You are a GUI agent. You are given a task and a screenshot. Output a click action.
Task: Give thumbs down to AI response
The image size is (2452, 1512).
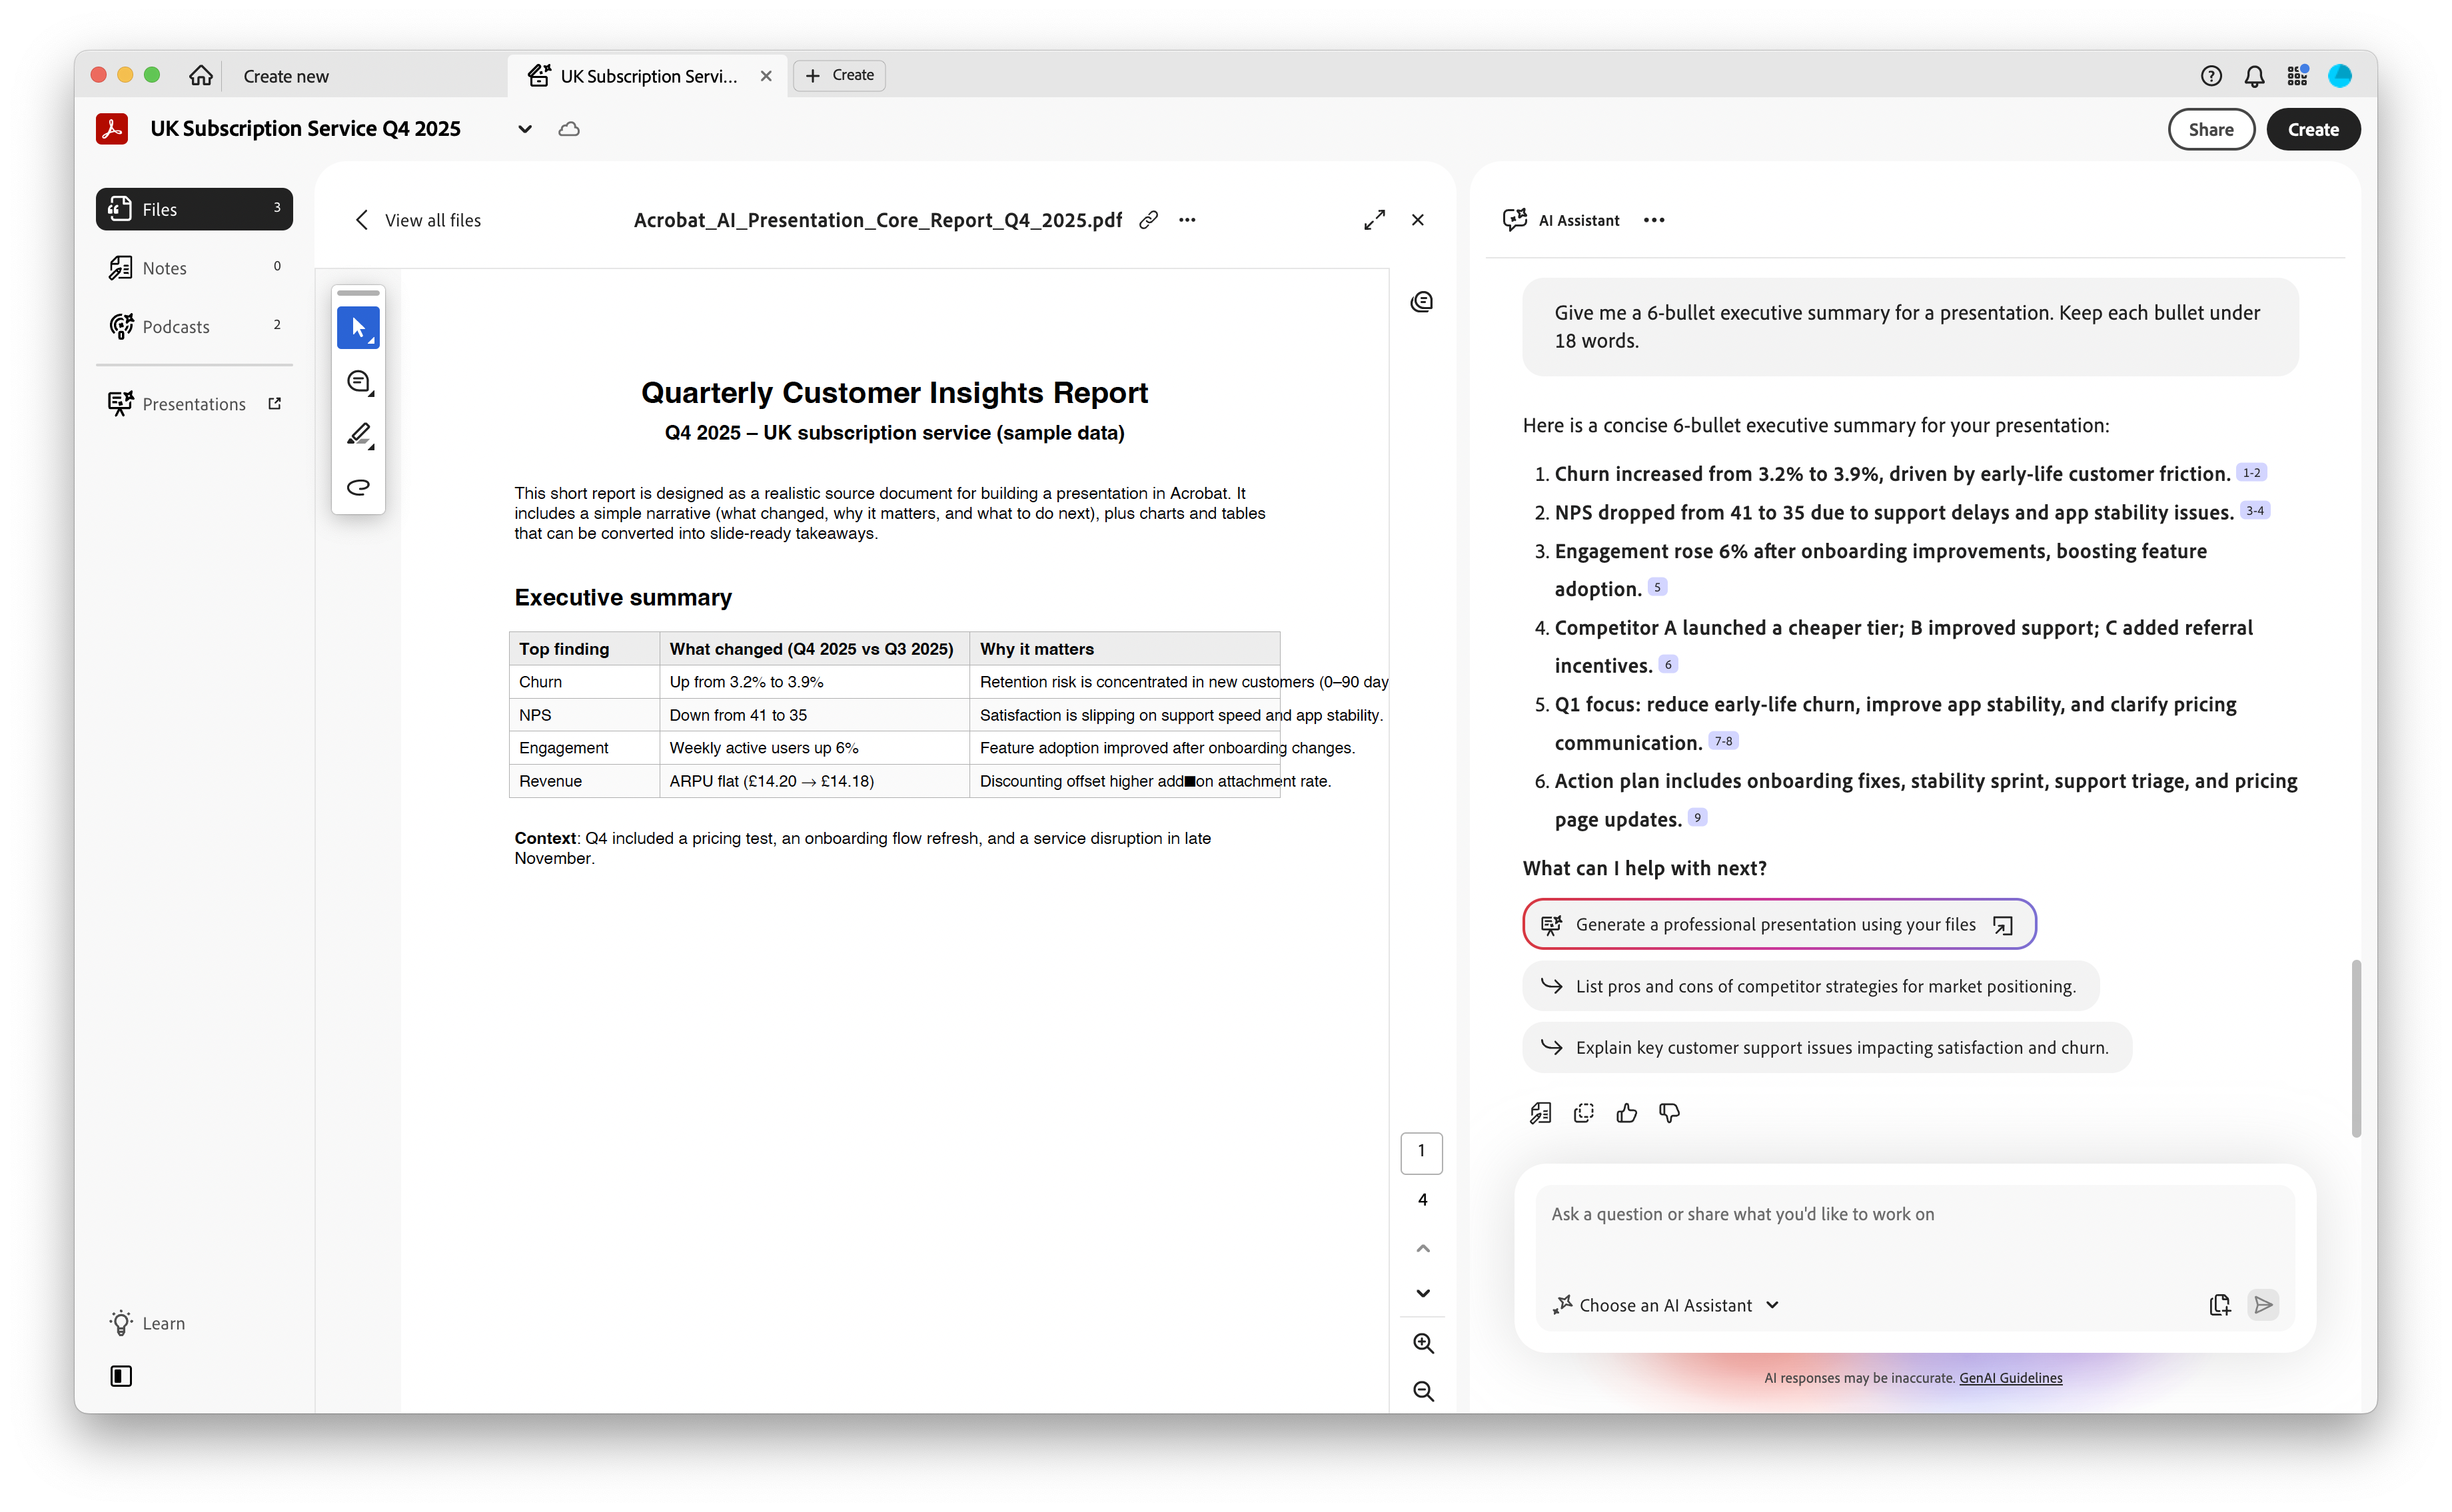1668,1113
